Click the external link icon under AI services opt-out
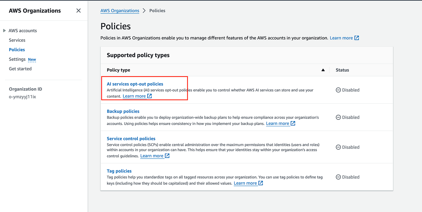The image size is (422, 212). pos(149,96)
